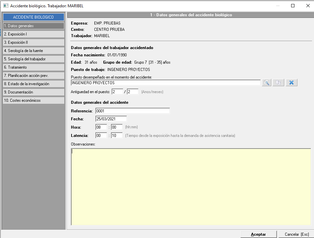Switch to Serología de la fuente
This screenshot has height=238, width=314.
(33, 51)
